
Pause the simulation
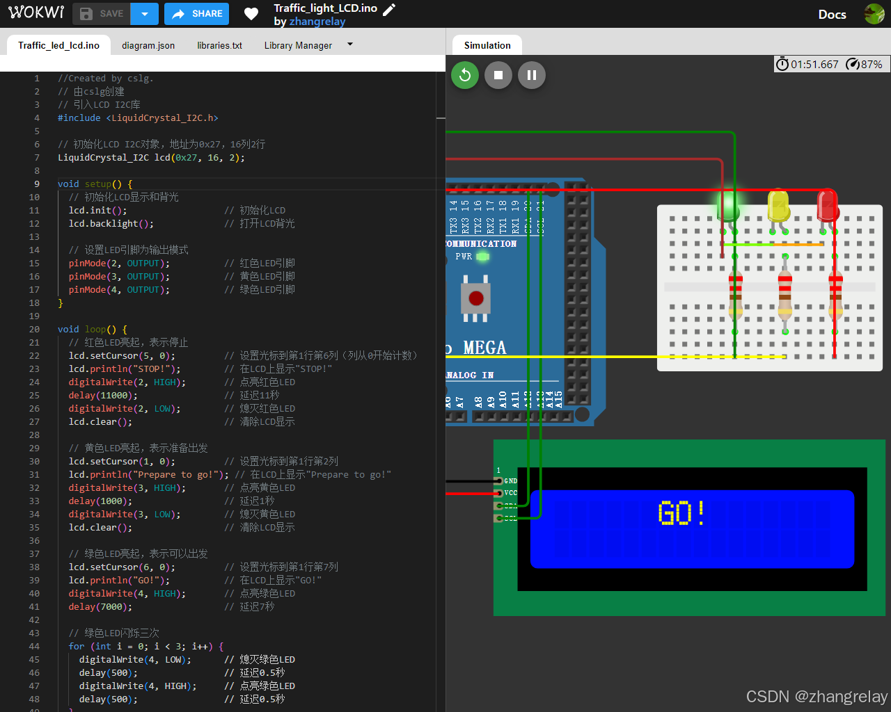click(x=532, y=74)
